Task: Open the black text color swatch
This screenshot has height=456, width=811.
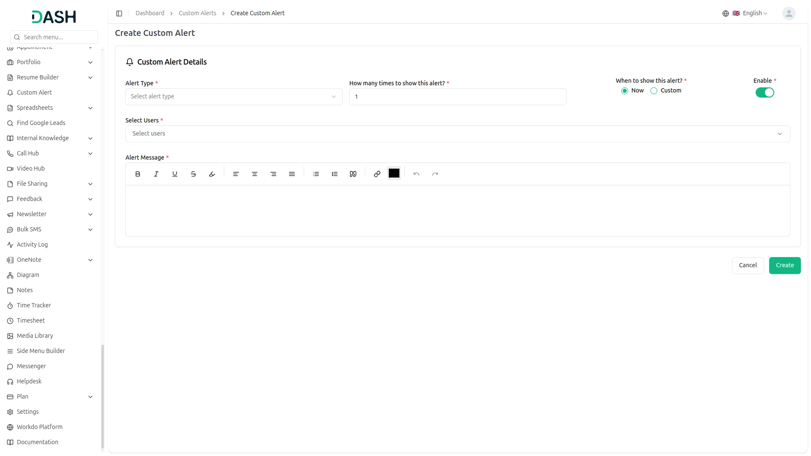Action: point(394,174)
